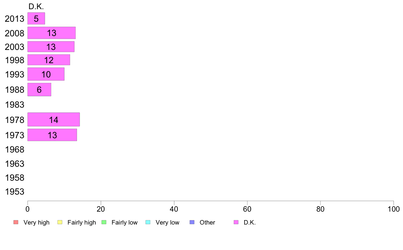This screenshot has width=403, height=250.
Task: Select the 1953 year label
Action: point(15,192)
